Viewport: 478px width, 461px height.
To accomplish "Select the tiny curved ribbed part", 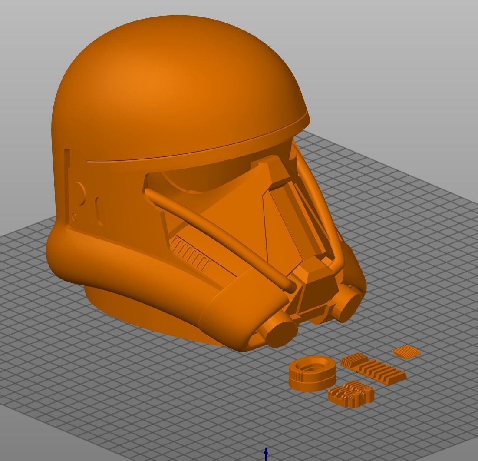I will click(x=407, y=352).
